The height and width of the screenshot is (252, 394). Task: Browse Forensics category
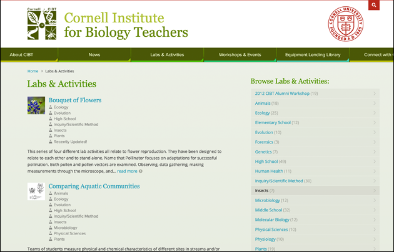click(315, 142)
